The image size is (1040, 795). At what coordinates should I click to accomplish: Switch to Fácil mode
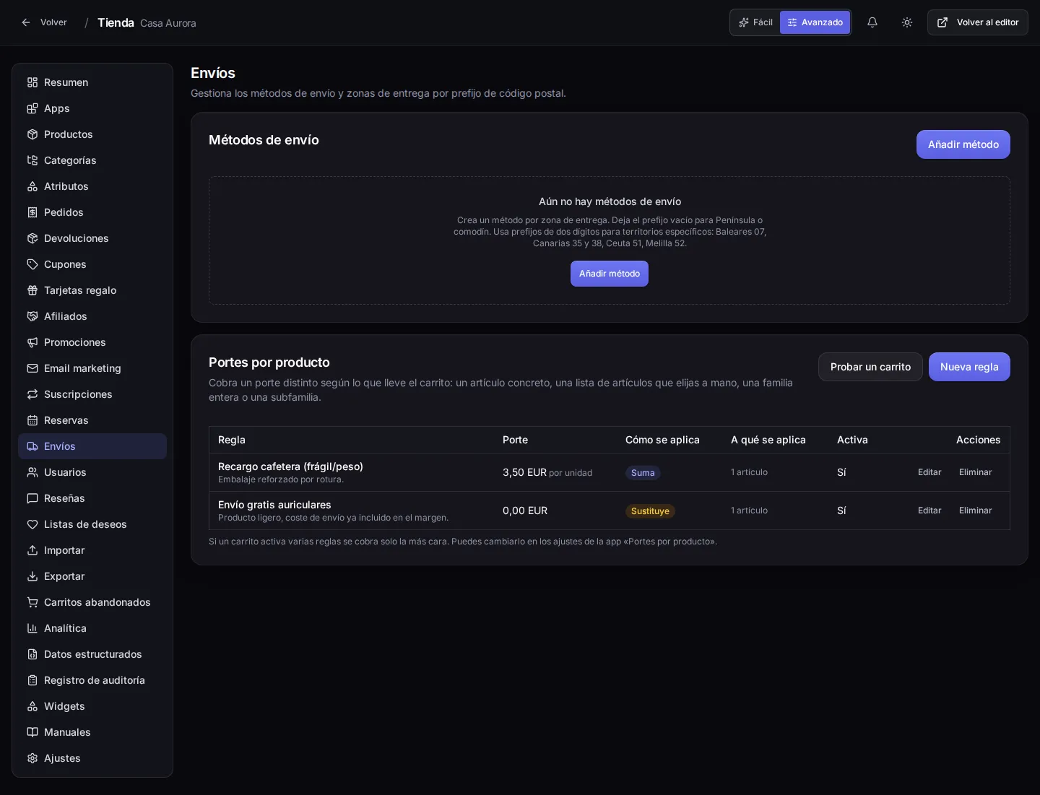click(x=755, y=22)
